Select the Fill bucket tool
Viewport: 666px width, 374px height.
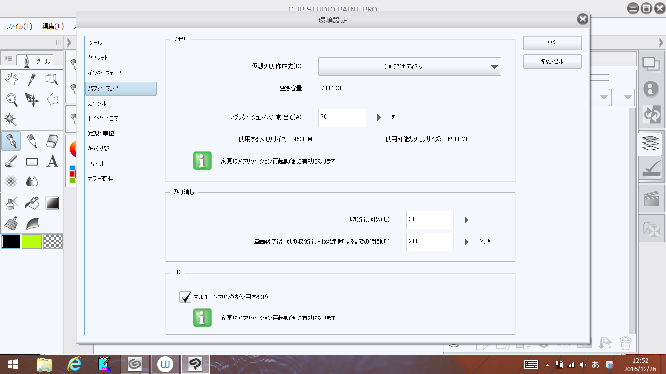point(32,203)
